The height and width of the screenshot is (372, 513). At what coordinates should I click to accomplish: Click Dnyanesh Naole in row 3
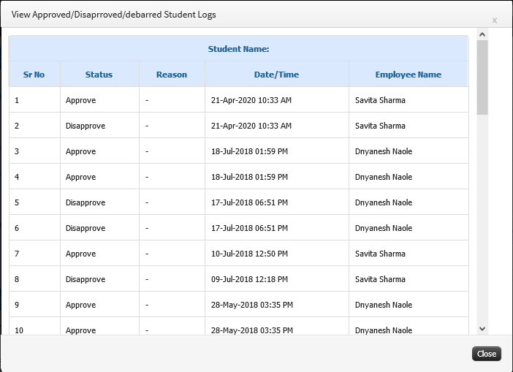[x=384, y=151]
